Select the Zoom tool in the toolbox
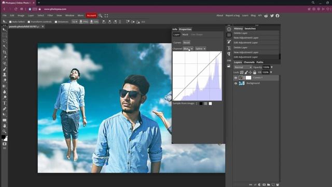This screenshot has width=332, height=187. pos(5,131)
